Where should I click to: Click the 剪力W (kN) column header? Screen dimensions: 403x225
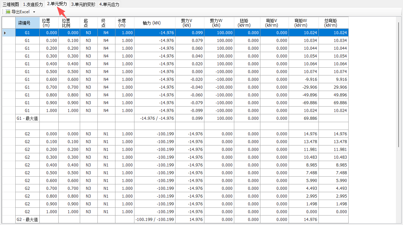point(219,23)
